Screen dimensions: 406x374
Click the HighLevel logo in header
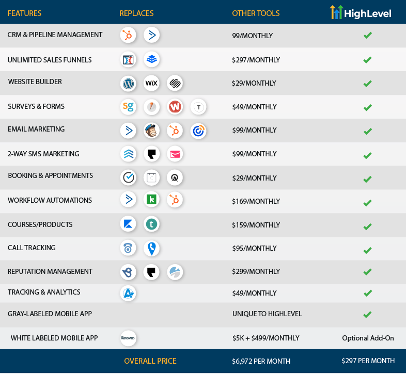[x=360, y=12]
